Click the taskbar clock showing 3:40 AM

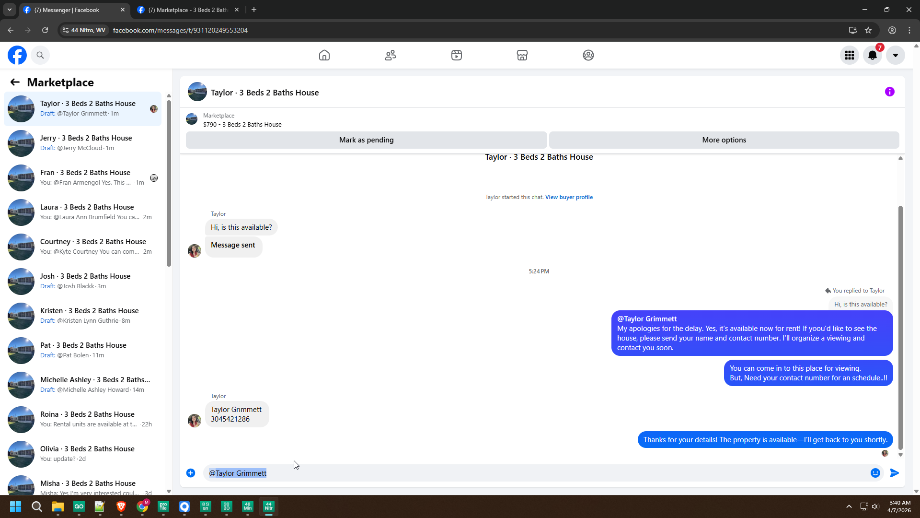[899, 506]
